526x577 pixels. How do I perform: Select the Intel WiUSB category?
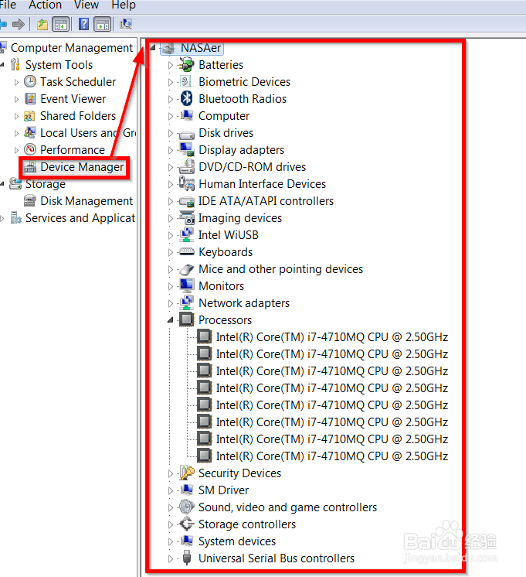coord(229,235)
